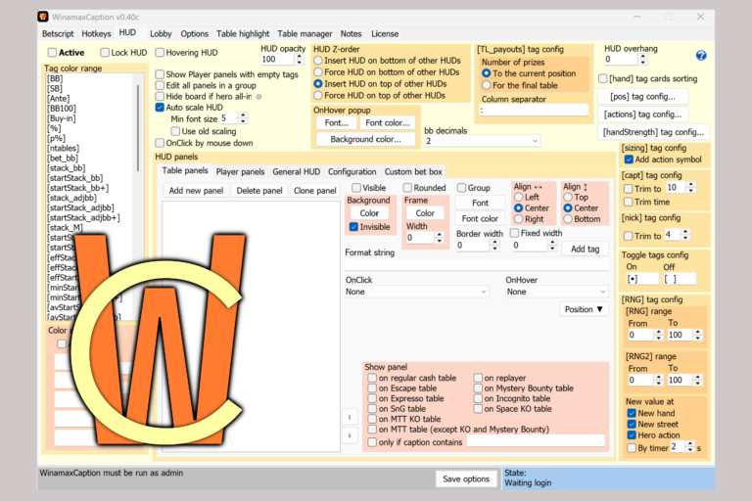Open the Table manager tab
This screenshot has height=501, width=752.
(305, 33)
